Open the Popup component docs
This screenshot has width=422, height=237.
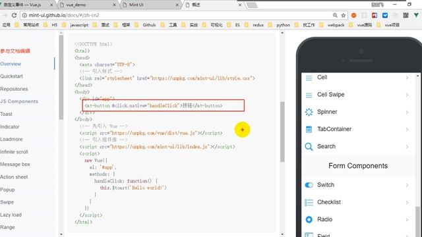7,190
